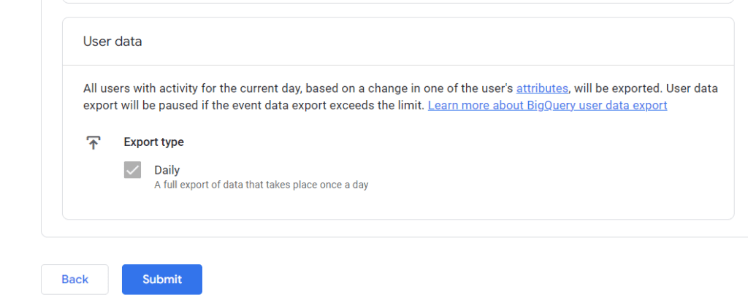
Task: Go back with the Back button
Action: 75,280
